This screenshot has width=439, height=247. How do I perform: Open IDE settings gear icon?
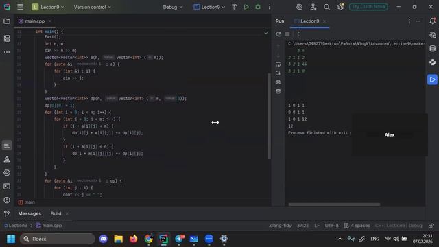[340, 7]
